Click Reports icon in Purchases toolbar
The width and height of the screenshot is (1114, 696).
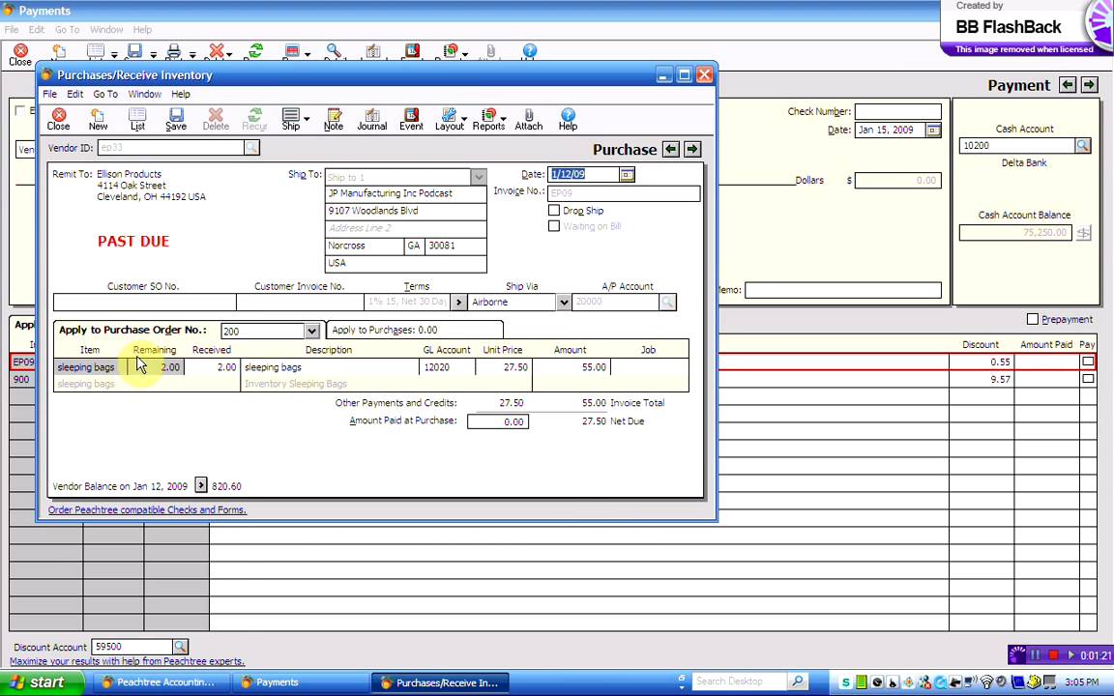pos(488,119)
